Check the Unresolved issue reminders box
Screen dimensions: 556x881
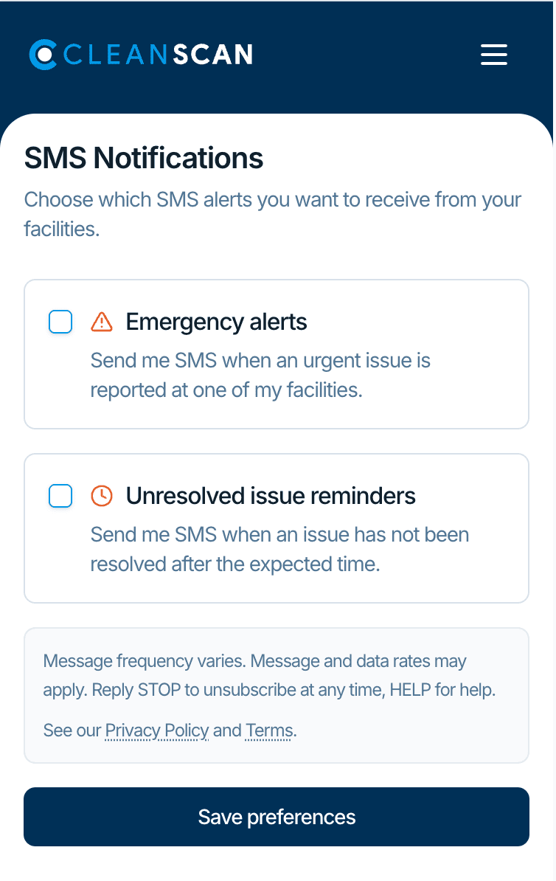(60, 496)
